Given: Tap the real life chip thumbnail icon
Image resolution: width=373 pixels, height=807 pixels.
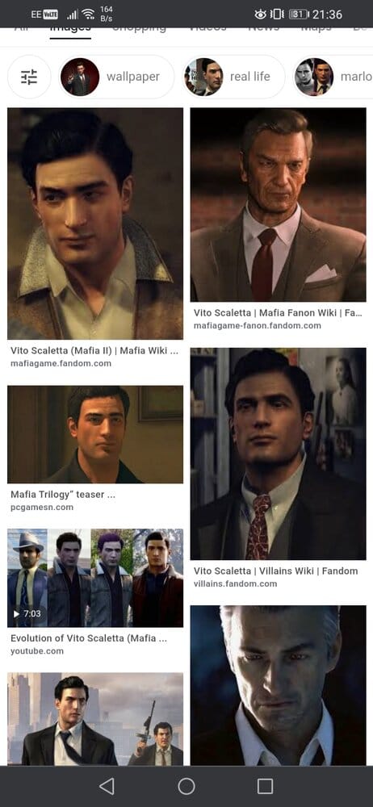Looking at the screenshot, I should 203,77.
